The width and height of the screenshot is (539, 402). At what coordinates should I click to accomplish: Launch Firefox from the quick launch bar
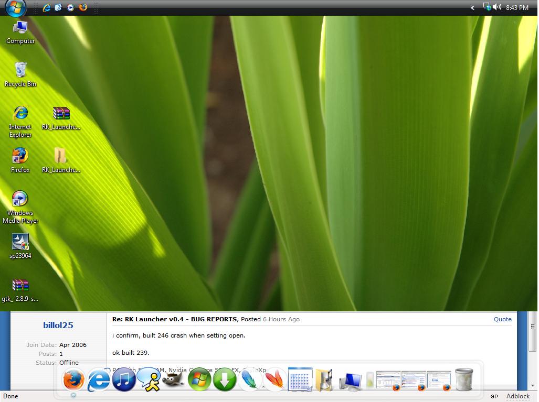coord(83,7)
